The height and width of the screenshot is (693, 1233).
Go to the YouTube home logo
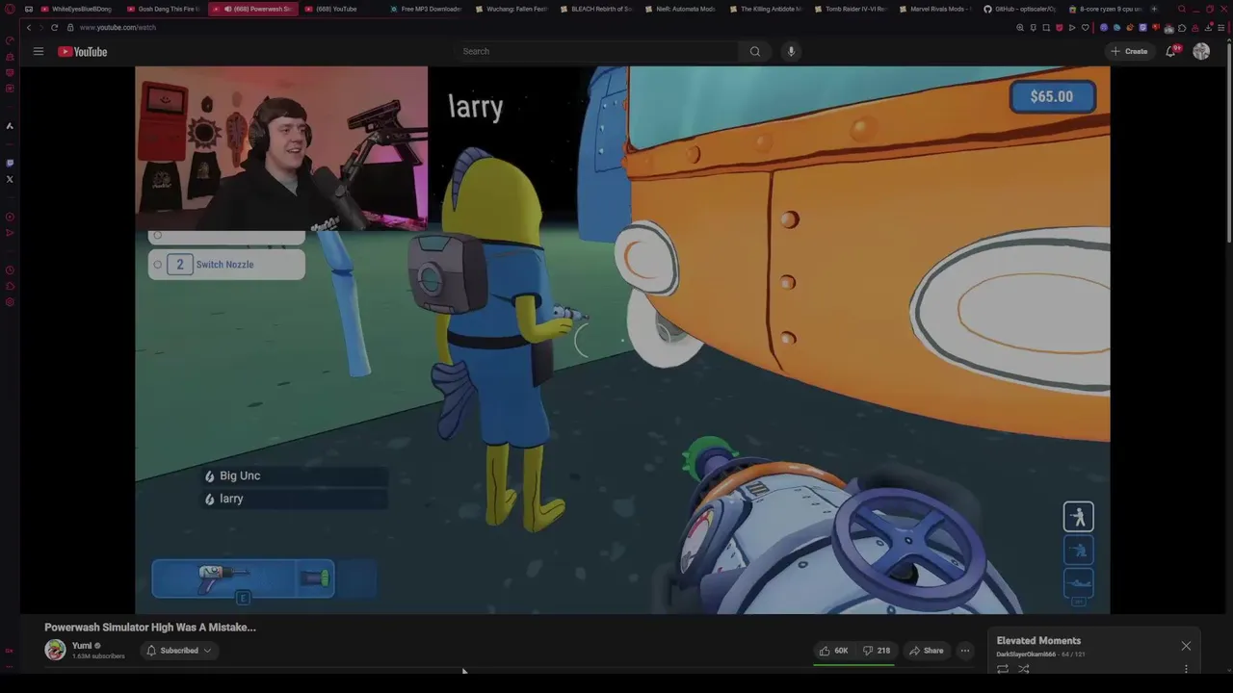point(83,51)
